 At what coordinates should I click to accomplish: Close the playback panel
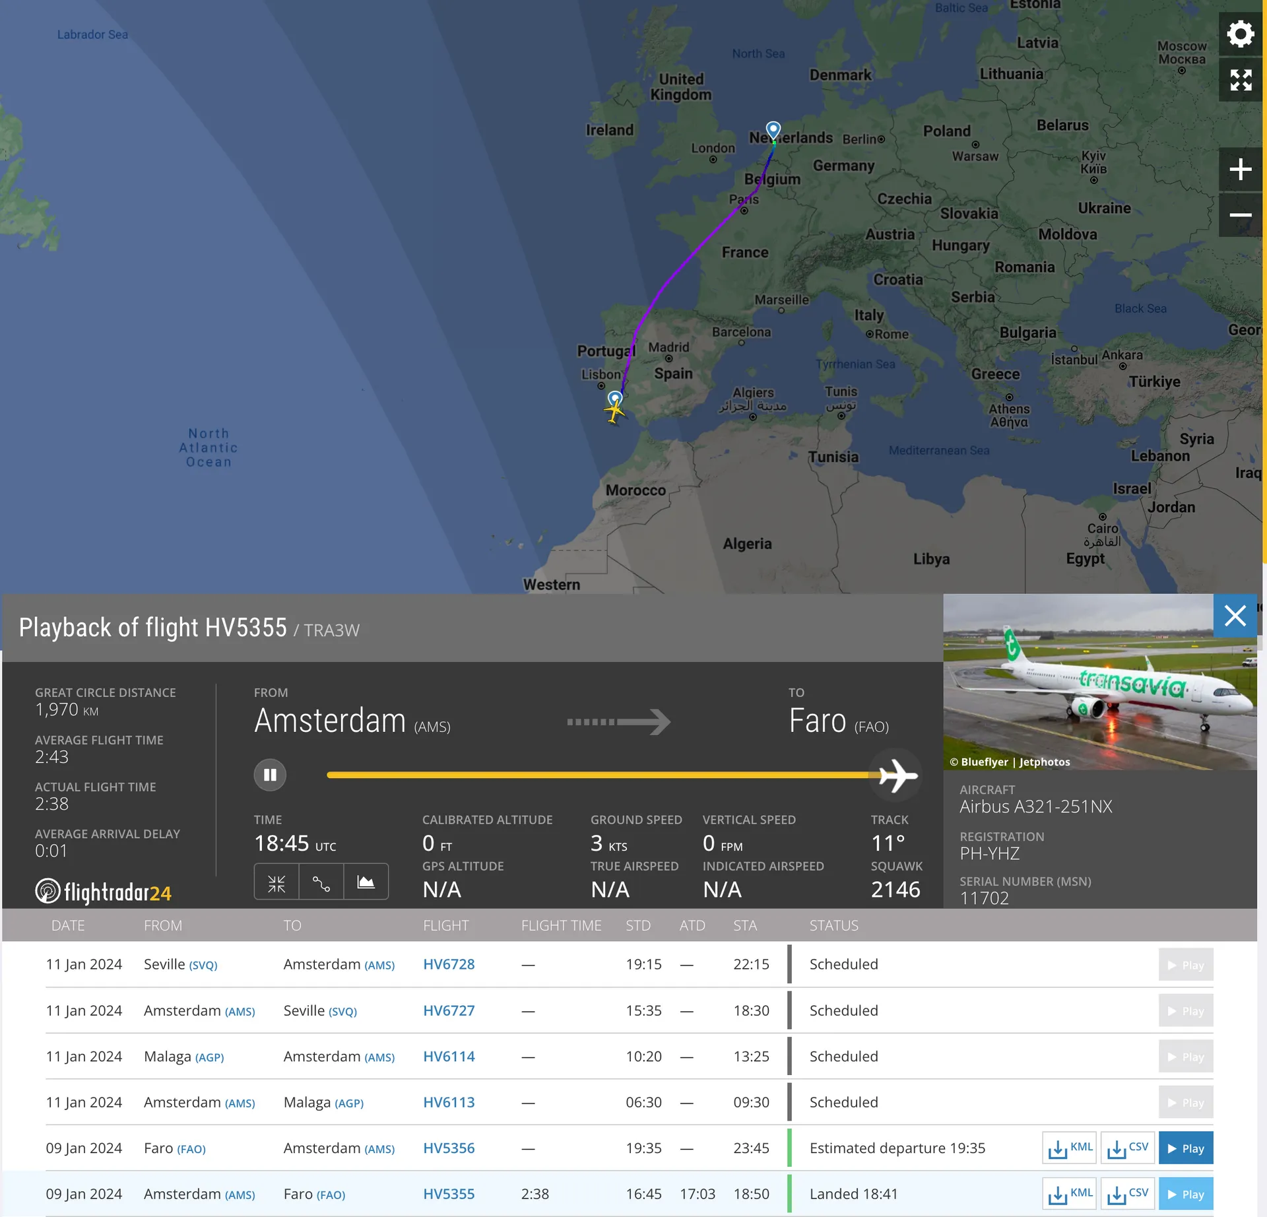tap(1235, 616)
